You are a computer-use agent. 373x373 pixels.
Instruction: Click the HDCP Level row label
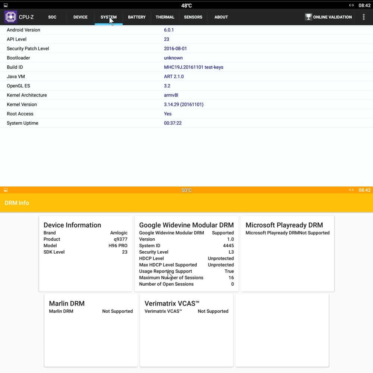[x=151, y=258]
